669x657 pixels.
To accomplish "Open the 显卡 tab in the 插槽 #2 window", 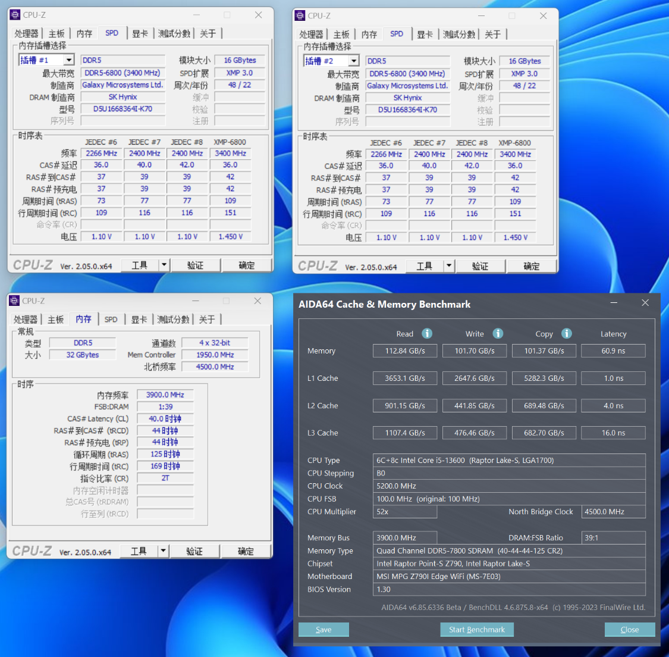I will [425, 34].
